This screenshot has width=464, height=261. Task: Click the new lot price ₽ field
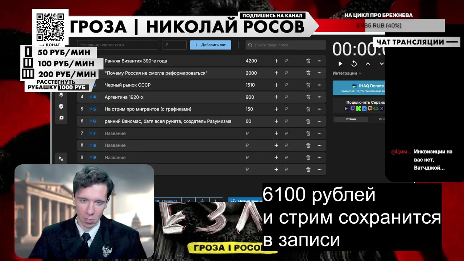(174, 45)
